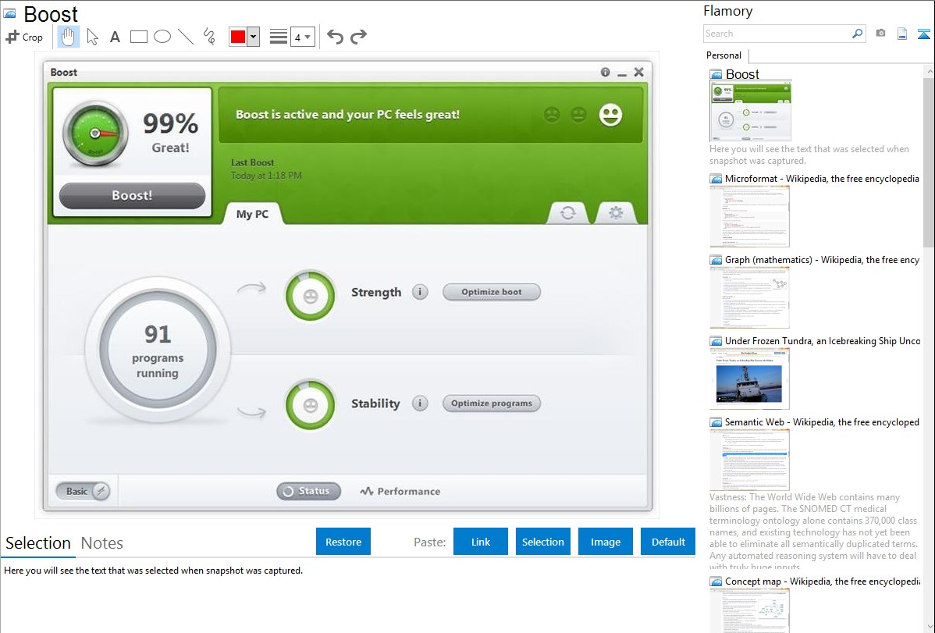Click the snapshot list scroll-up arrow
This screenshot has height=633, width=935.
tap(929, 72)
